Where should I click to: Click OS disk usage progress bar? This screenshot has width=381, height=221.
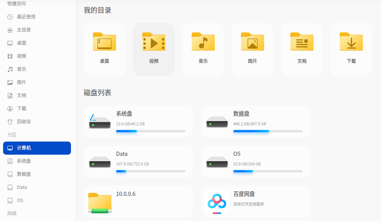[x=268, y=171]
